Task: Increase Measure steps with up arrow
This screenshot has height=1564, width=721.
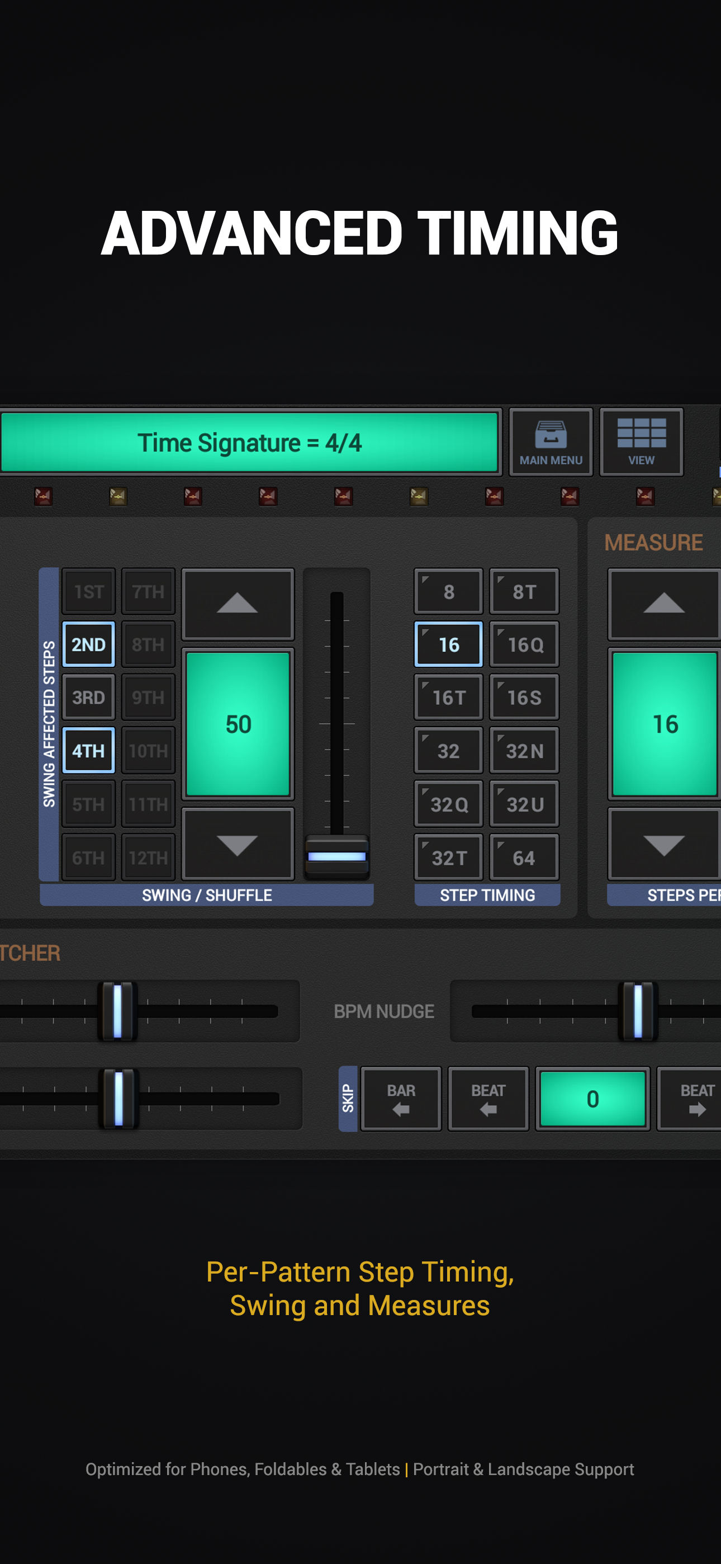Action: 665,604
